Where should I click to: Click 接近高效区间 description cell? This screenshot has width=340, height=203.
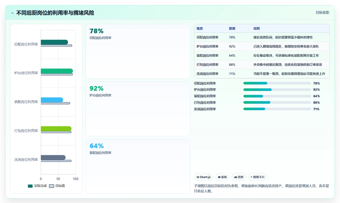(x=283, y=37)
